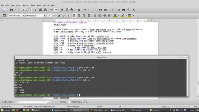Open the Paste options dropdown arrow
Image resolution: width=199 pixels, height=112 pixels.
75,10
